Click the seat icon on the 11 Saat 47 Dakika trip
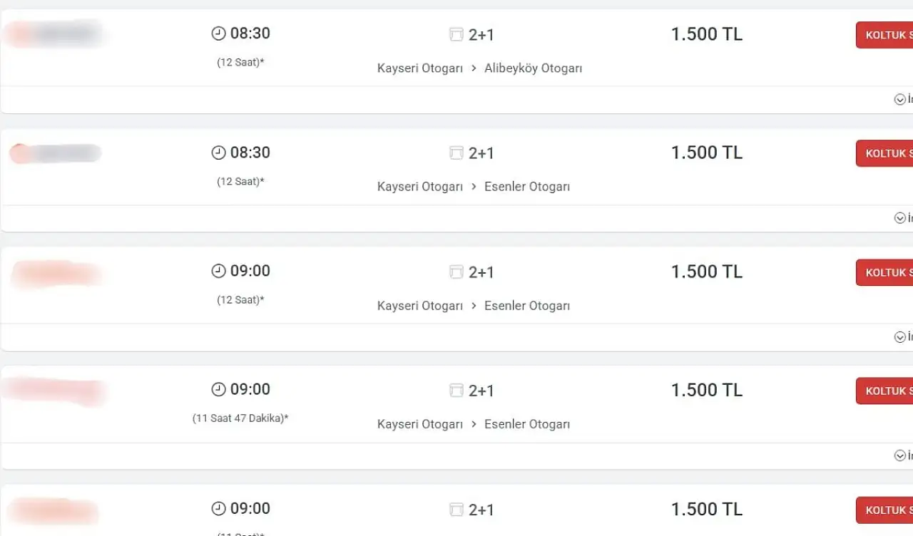The width and height of the screenshot is (913, 536). (x=456, y=391)
